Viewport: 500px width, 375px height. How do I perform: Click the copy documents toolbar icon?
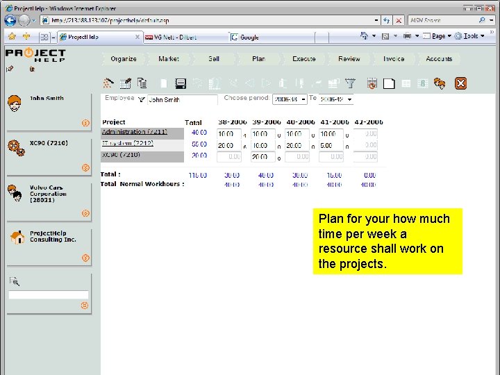click(142, 83)
